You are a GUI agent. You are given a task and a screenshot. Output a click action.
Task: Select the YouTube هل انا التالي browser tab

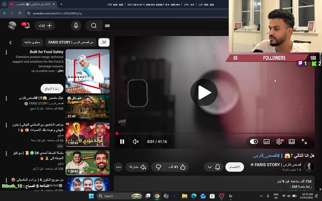(33, 4)
